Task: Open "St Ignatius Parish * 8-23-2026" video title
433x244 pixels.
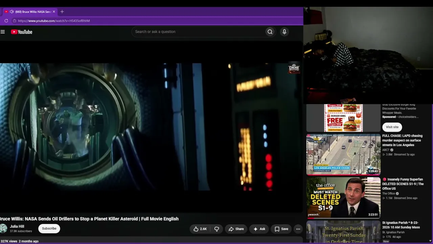Action: [401, 225]
